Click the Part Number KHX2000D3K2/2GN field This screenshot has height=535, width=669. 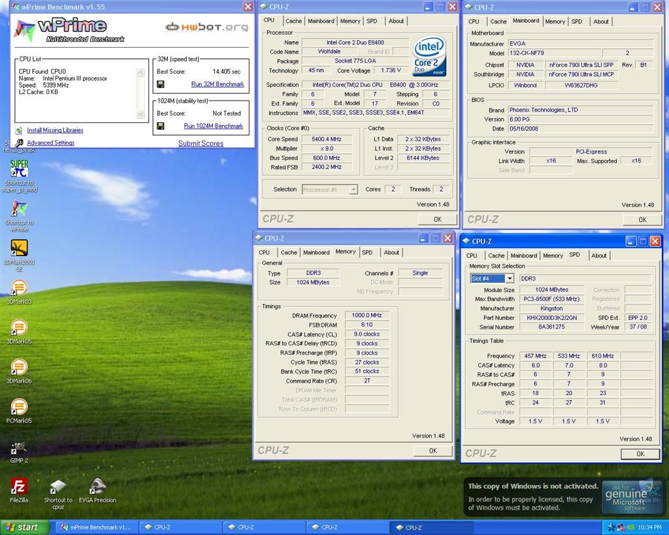551,318
